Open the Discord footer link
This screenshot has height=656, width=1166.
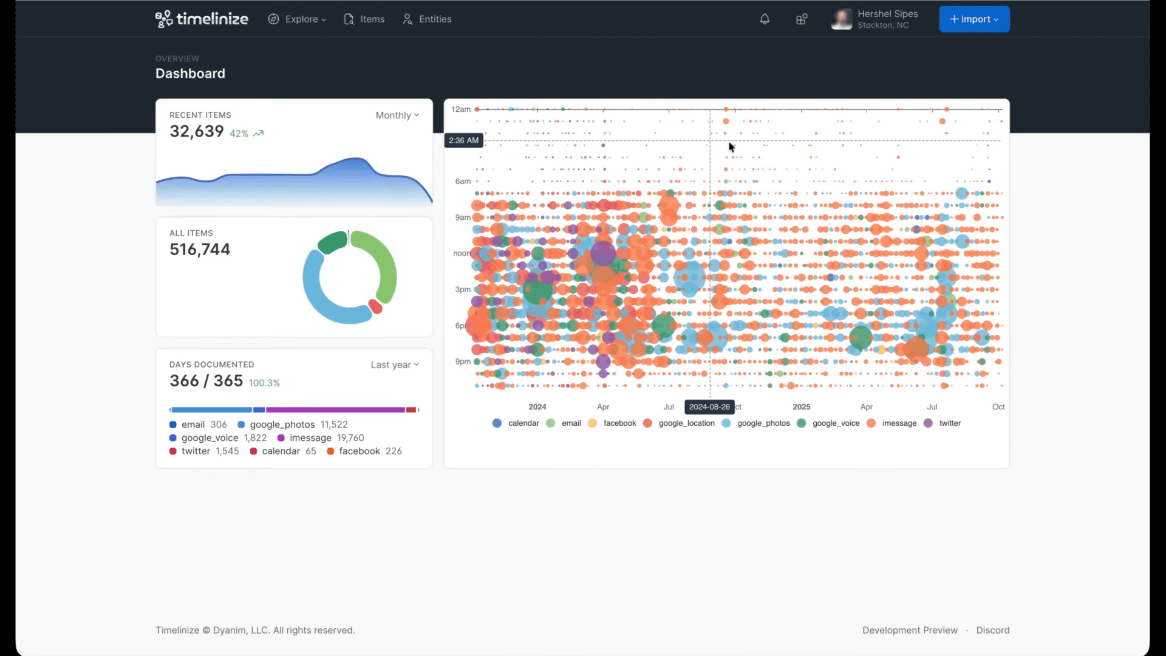click(992, 630)
